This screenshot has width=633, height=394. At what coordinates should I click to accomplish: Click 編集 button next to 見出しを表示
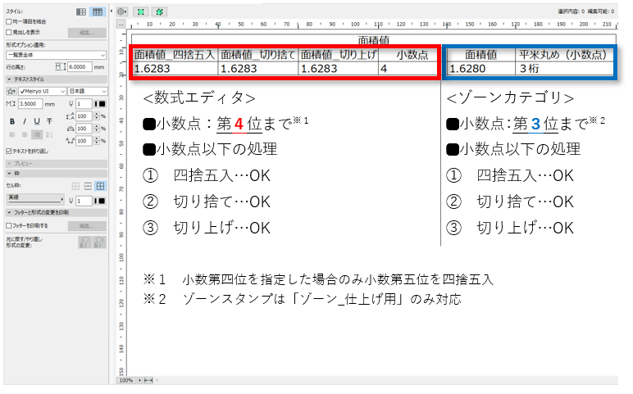tap(87, 33)
